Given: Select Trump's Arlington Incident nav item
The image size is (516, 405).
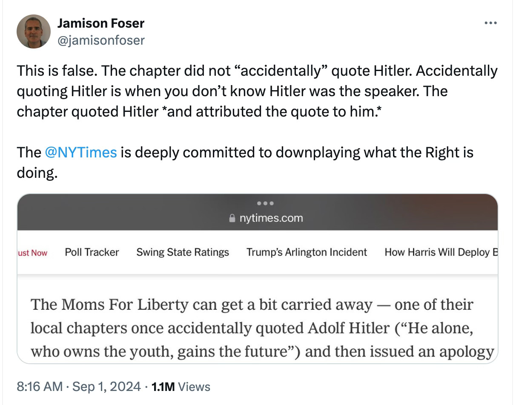Looking at the screenshot, I should pyautogui.click(x=307, y=252).
